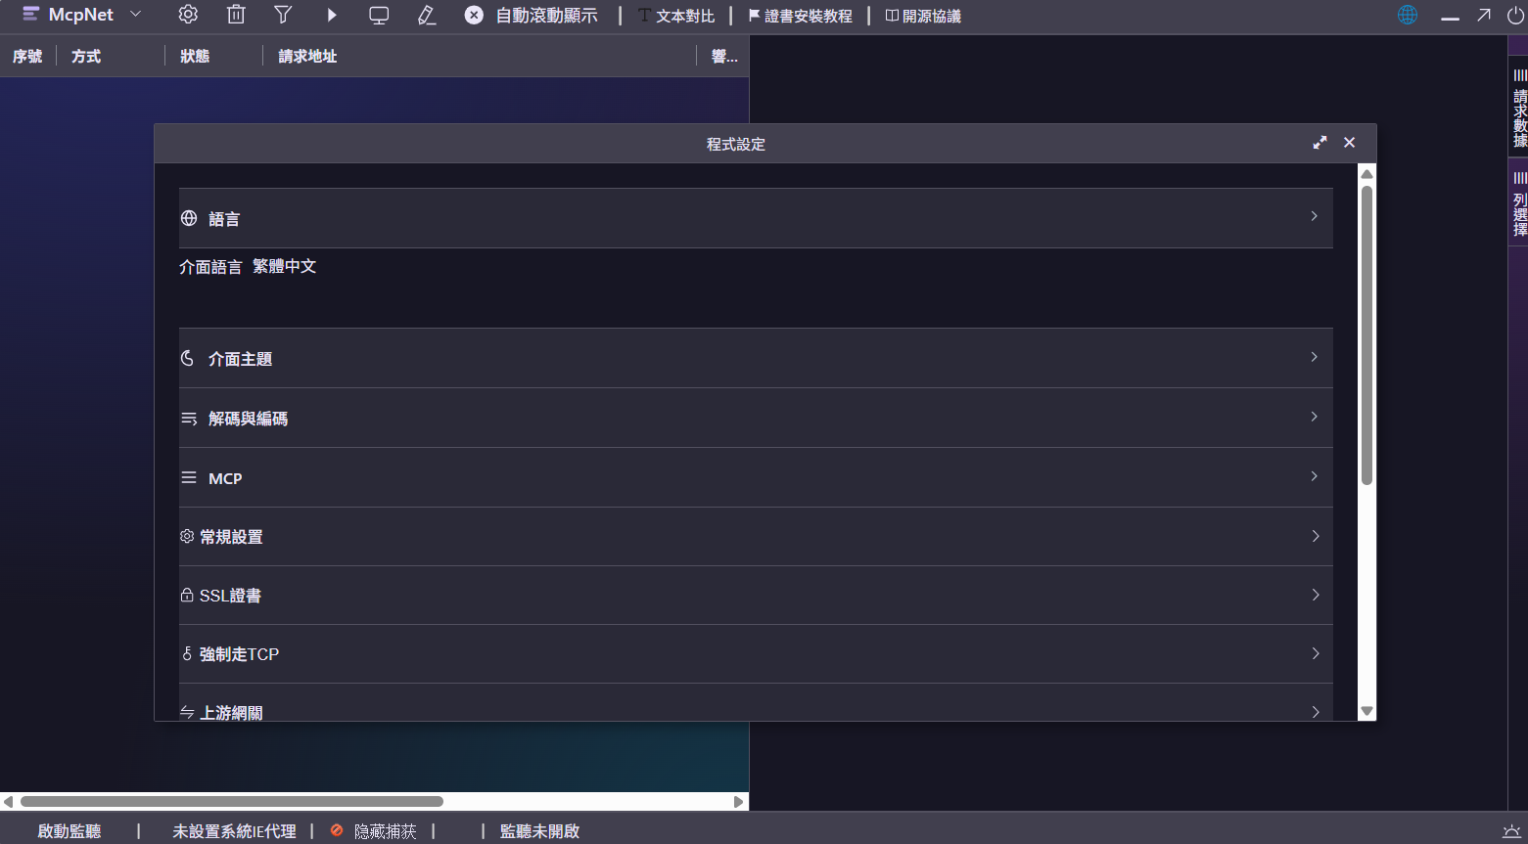This screenshot has width=1528, height=844.
Task: Toggle 自動滾動顯示 auto-scroll option
Action: (x=531, y=16)
